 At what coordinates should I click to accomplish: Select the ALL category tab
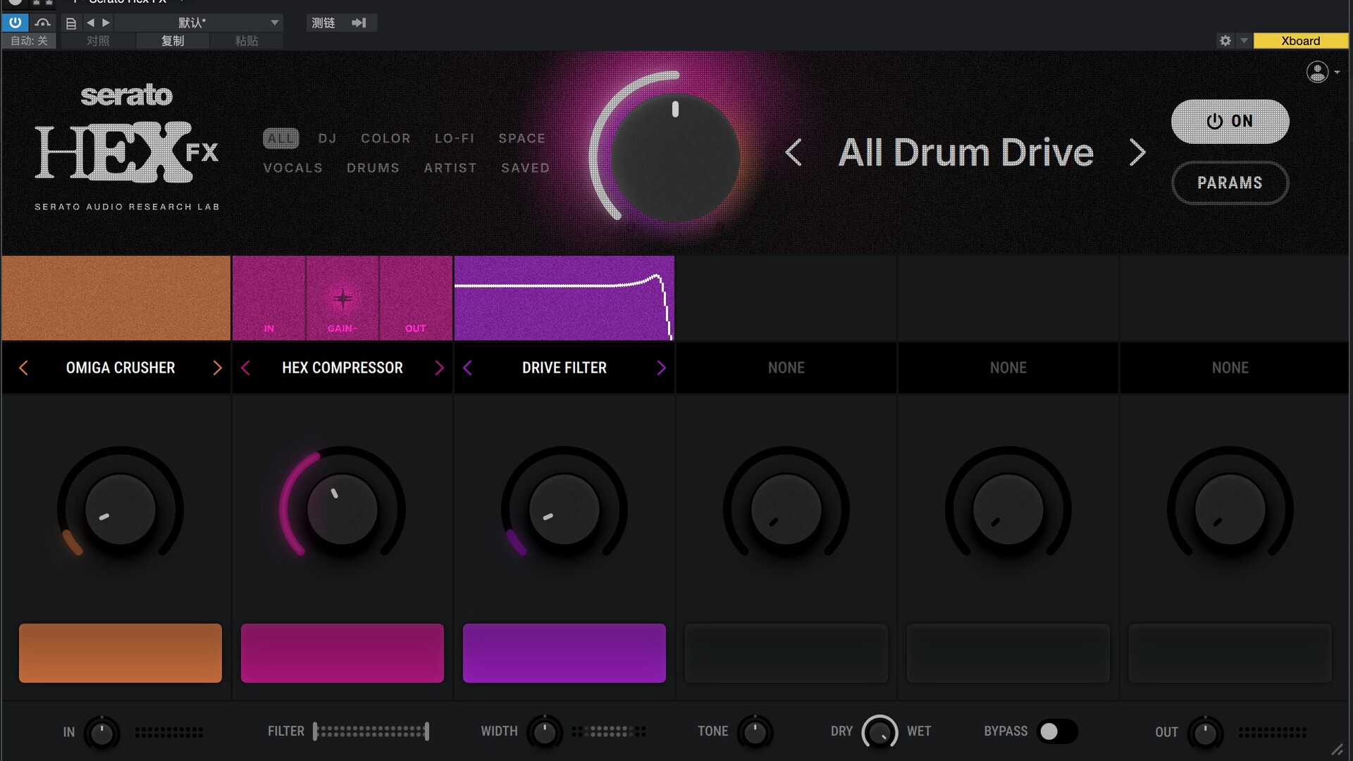click(x=280, y=138)
